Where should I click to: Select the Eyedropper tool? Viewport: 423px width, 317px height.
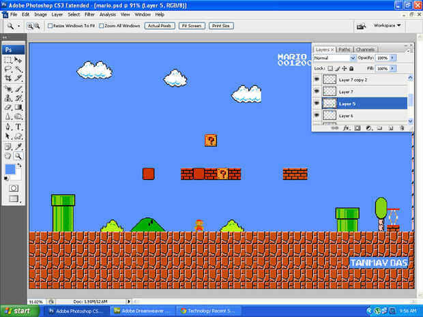coord(18,147)
